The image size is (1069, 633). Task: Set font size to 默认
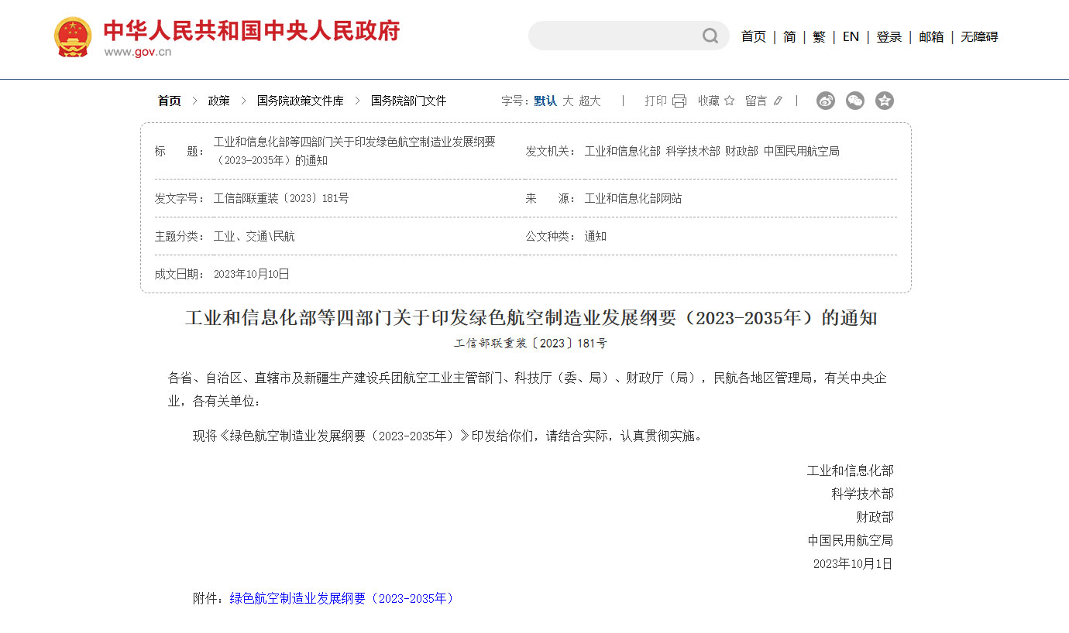coord(545,101)
